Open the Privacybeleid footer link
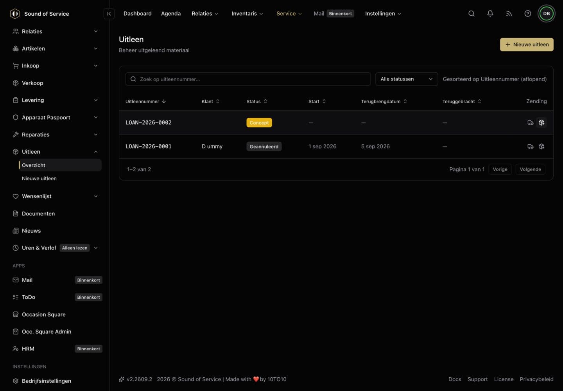This screenshot has width=563, height=391. coord(536,379)
